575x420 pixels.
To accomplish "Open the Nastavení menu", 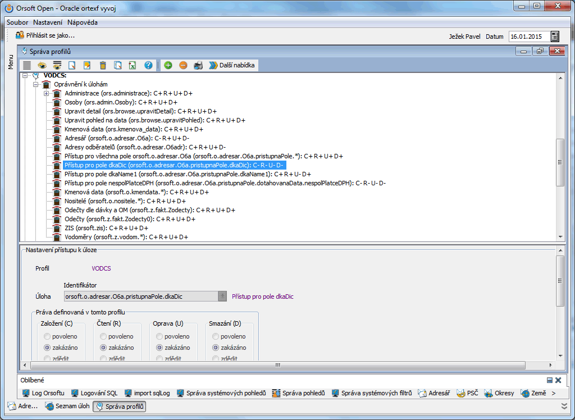I will [48, 22].
